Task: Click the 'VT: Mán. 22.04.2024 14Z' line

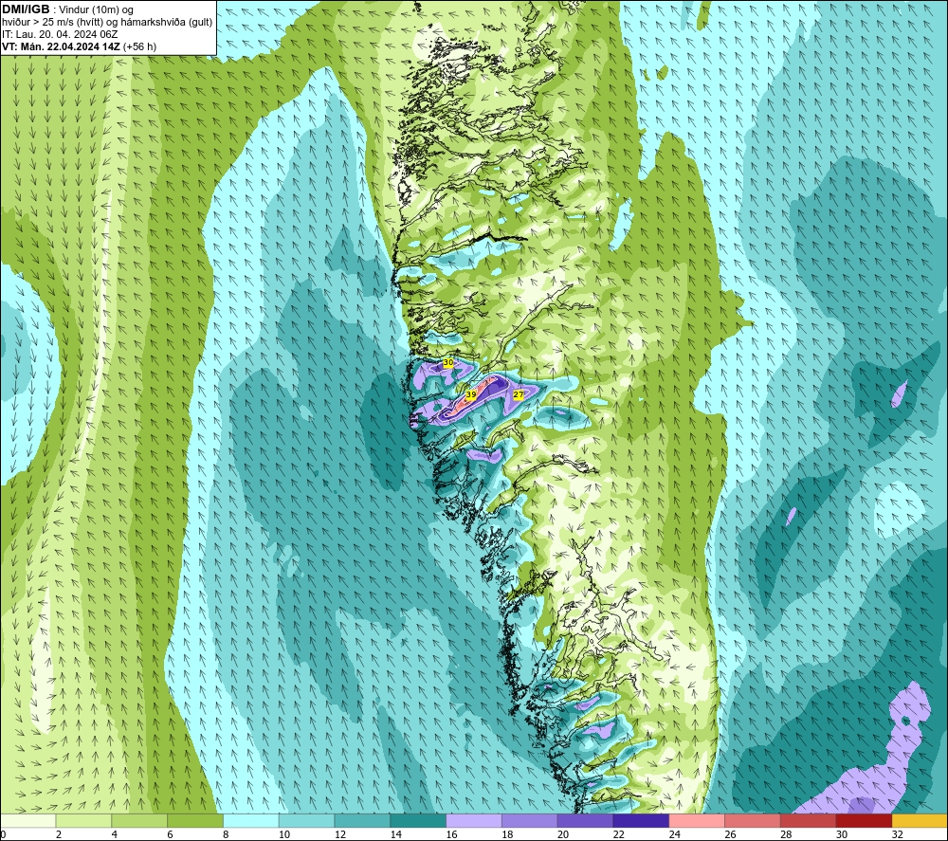Action: [x=61, y=46]
